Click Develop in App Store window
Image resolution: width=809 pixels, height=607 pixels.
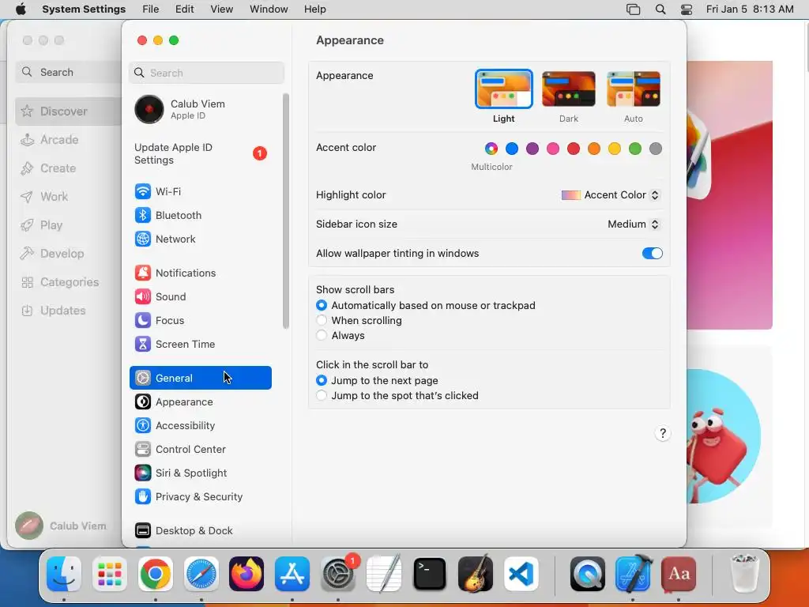(x=68, y=254)
